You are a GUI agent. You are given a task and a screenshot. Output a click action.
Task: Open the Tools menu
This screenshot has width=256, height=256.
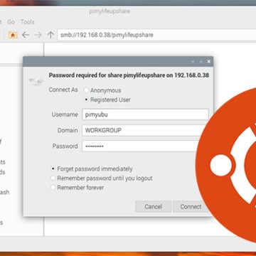(x=28, y=22)
